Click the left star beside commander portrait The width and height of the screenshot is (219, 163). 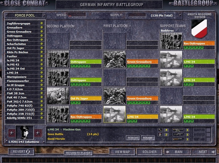pos(12,133)
